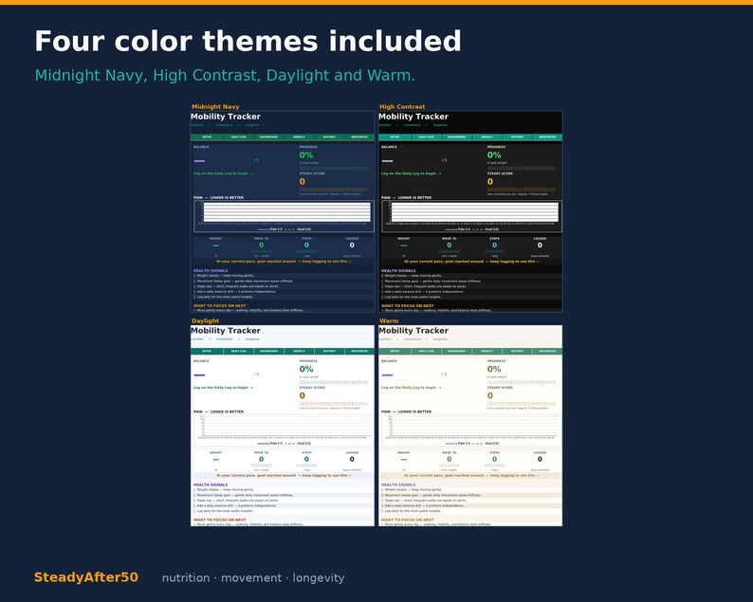
Task: Click 'What to focus on next' in Warm preview
Action: point(407,520)
